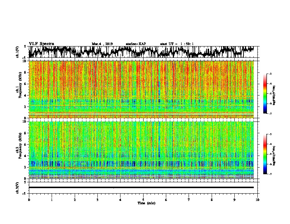The width and height of the screenshot is (290, 224).
Task: Click the ch.1(V) axis label
Action: pos(17,52)
